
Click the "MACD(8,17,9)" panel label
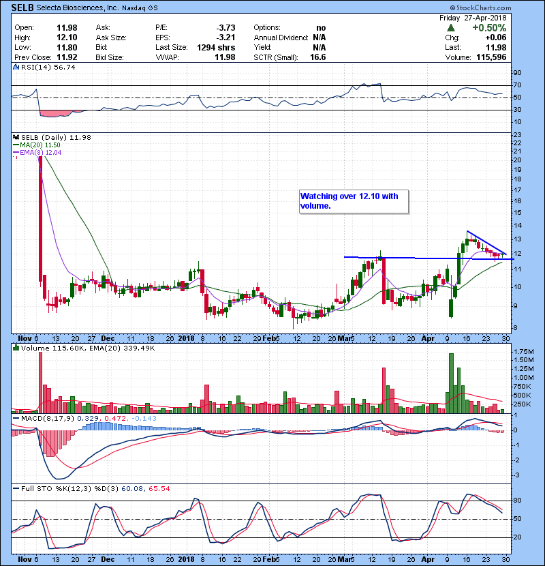(x=48, y=419)
